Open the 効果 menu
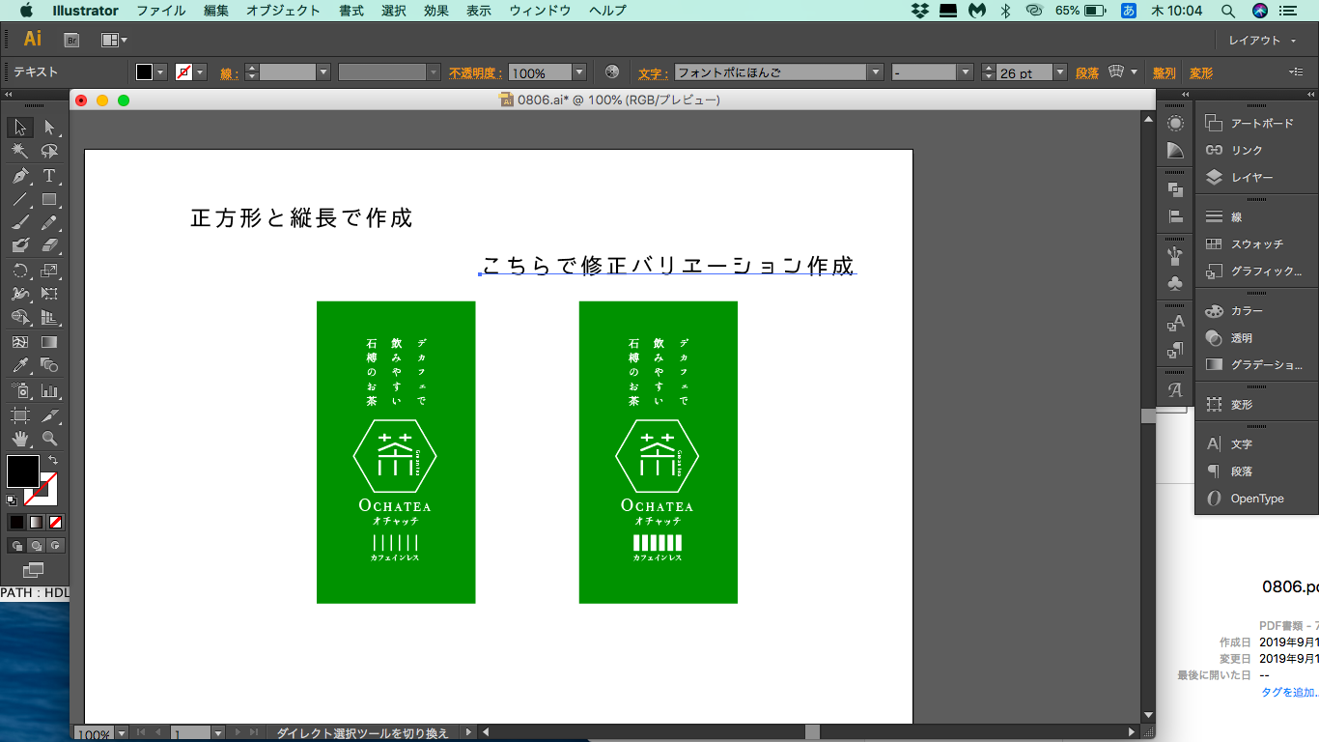Screen dimensions: 1319x742 click(x=436, y=11)
